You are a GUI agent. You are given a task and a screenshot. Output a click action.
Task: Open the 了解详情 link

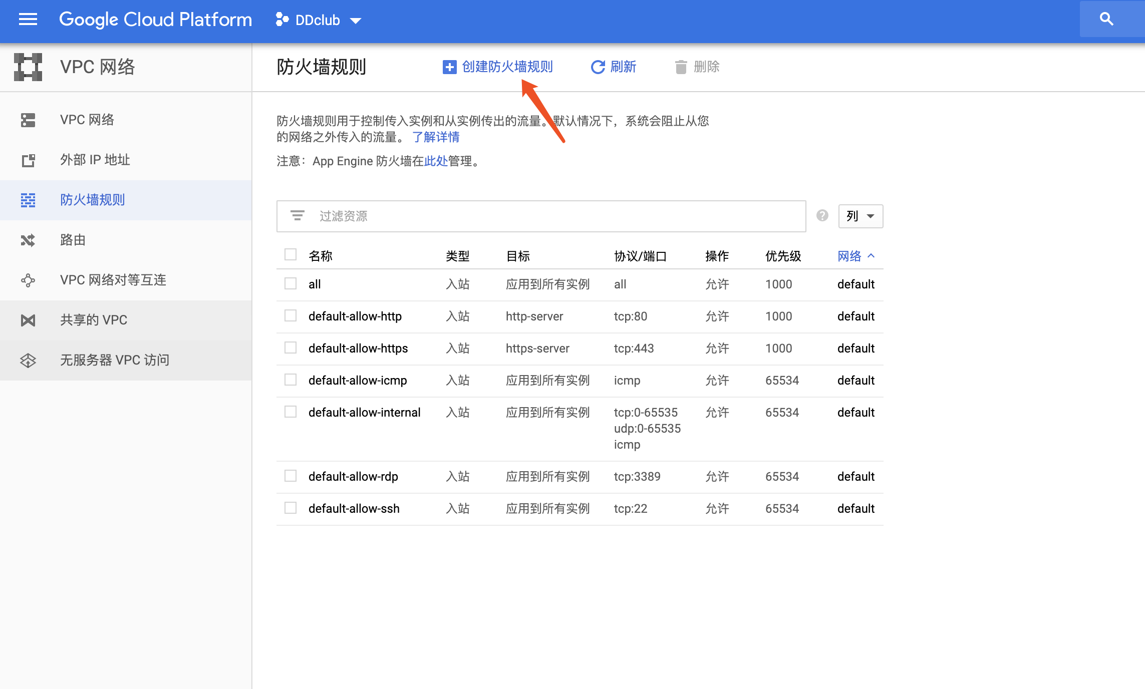pyautogui.click(x=436, y=137)
